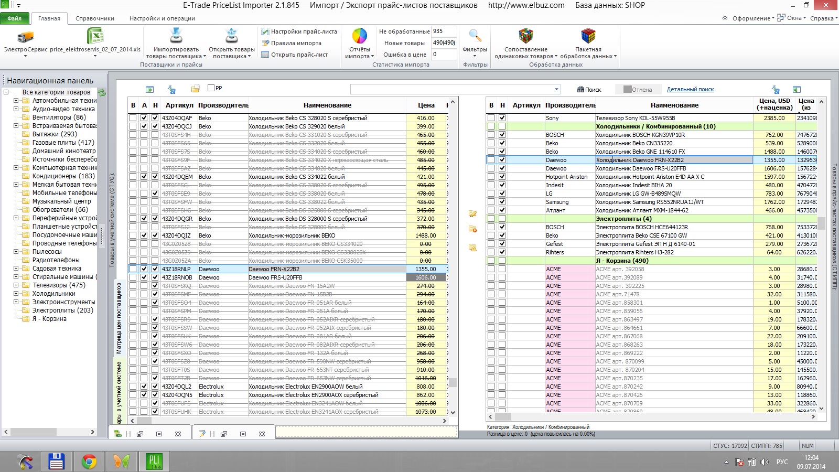Open the price_elektroservis Excel file icon
Viewport: 839px width, 472px height.
click(x=95, y=36)
